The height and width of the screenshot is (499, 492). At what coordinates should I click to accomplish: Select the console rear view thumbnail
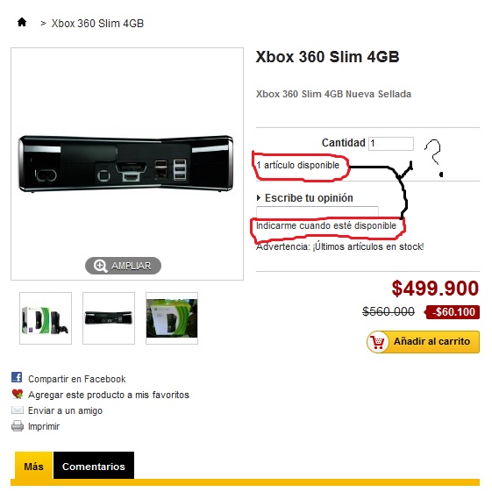109,318
